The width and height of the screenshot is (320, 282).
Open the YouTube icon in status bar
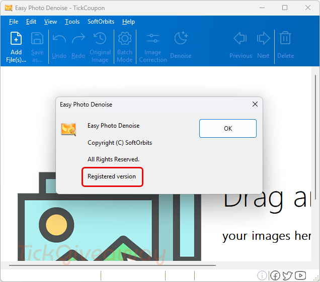coord(300,275)
